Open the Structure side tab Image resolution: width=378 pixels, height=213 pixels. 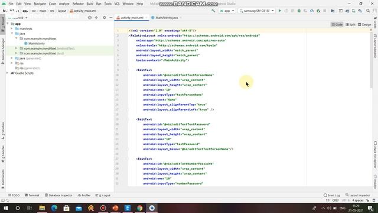point(3,131)
